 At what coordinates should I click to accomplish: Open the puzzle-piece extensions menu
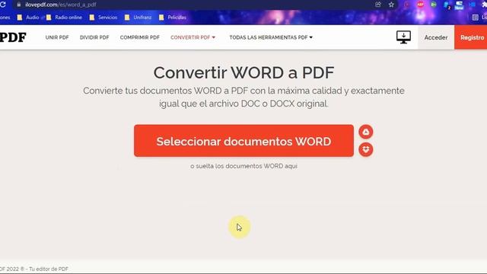485,5
